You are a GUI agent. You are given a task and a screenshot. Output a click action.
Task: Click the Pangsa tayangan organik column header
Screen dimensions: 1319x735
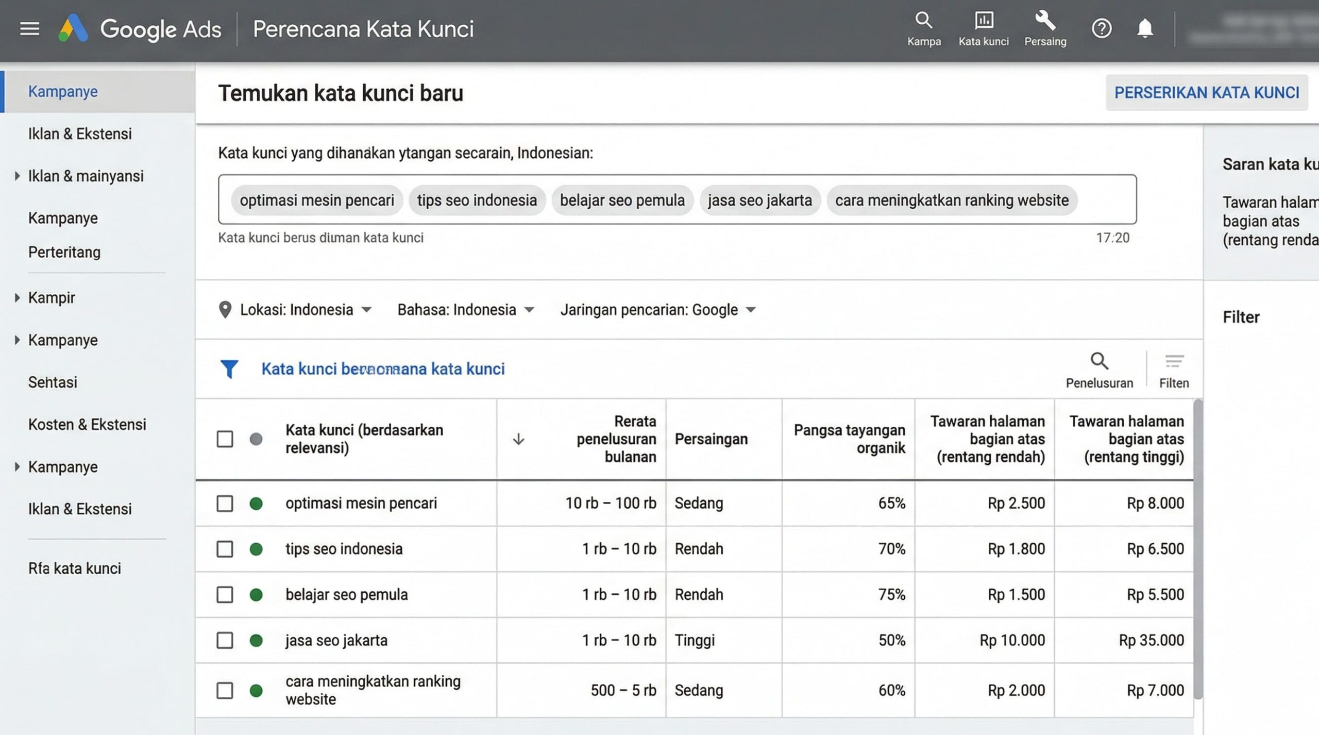[849, 439]
